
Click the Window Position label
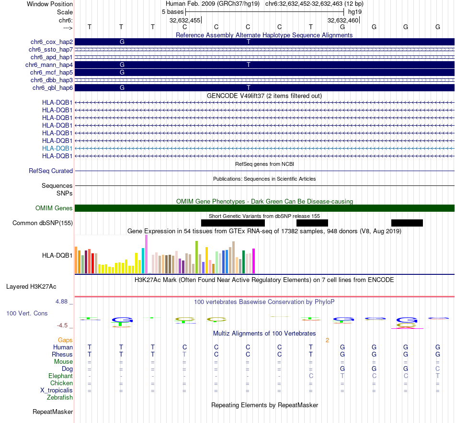pyautogui.click(x=50, y=4)
